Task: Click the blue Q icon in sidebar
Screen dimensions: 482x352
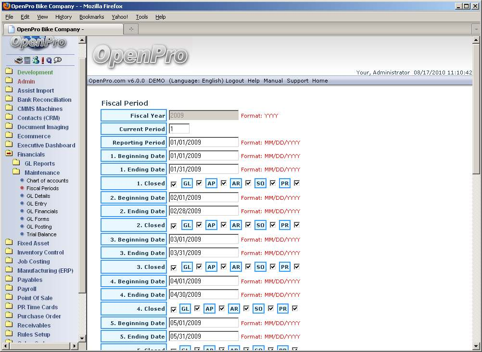Action: click(x=49, y=61)
